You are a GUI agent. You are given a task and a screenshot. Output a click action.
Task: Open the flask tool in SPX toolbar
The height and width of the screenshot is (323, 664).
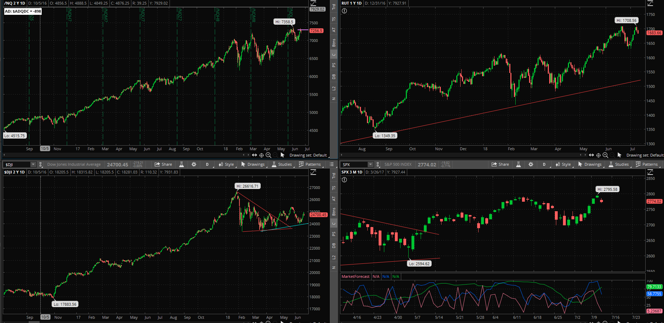[x=518, y=164]
